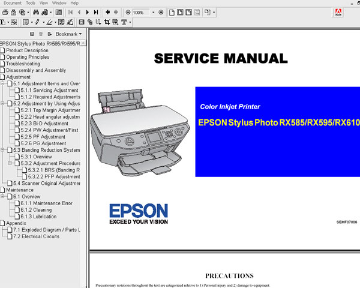Click the Spell Check form icon
Image resolution: width=360 pixels, height=288 pixels.
[61, 22]
